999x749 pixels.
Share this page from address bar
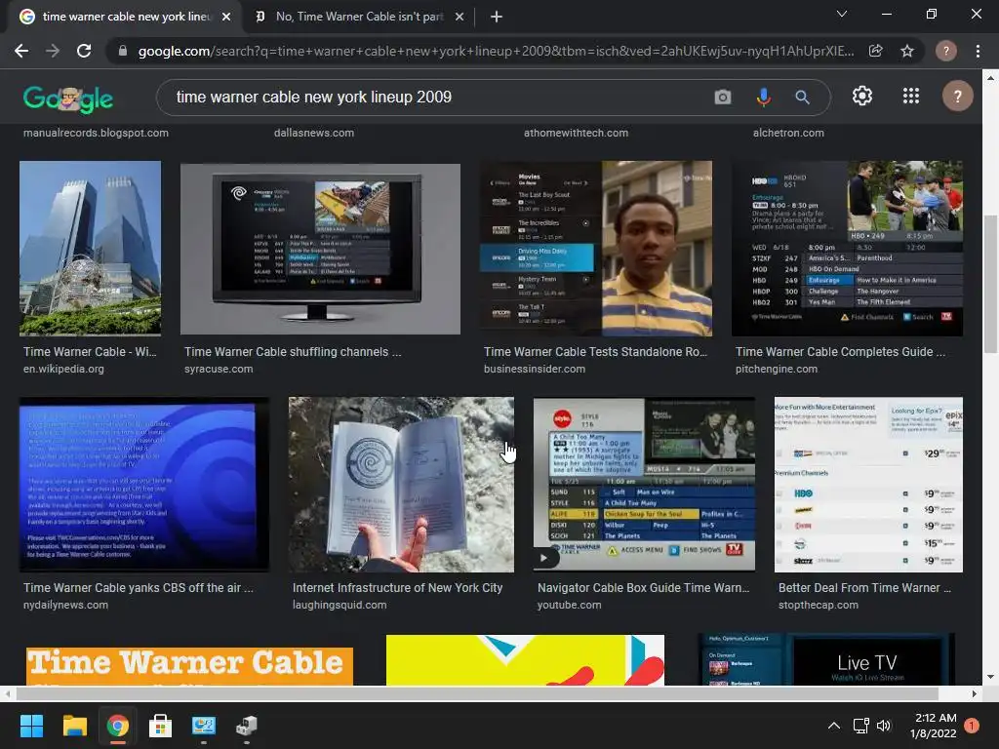coord(876,51)
